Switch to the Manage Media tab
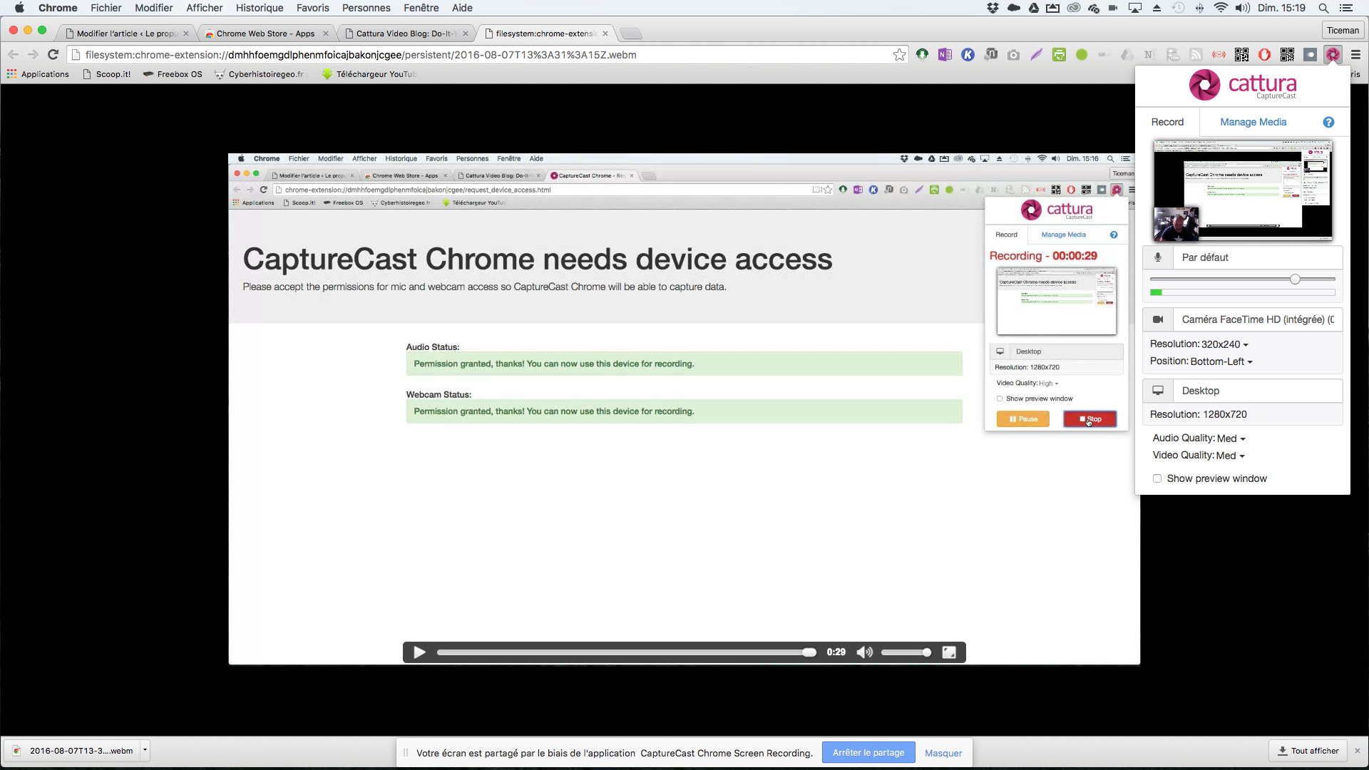Image resolution: width=1369 pixels, height=770 pixels. point(1253,122)
